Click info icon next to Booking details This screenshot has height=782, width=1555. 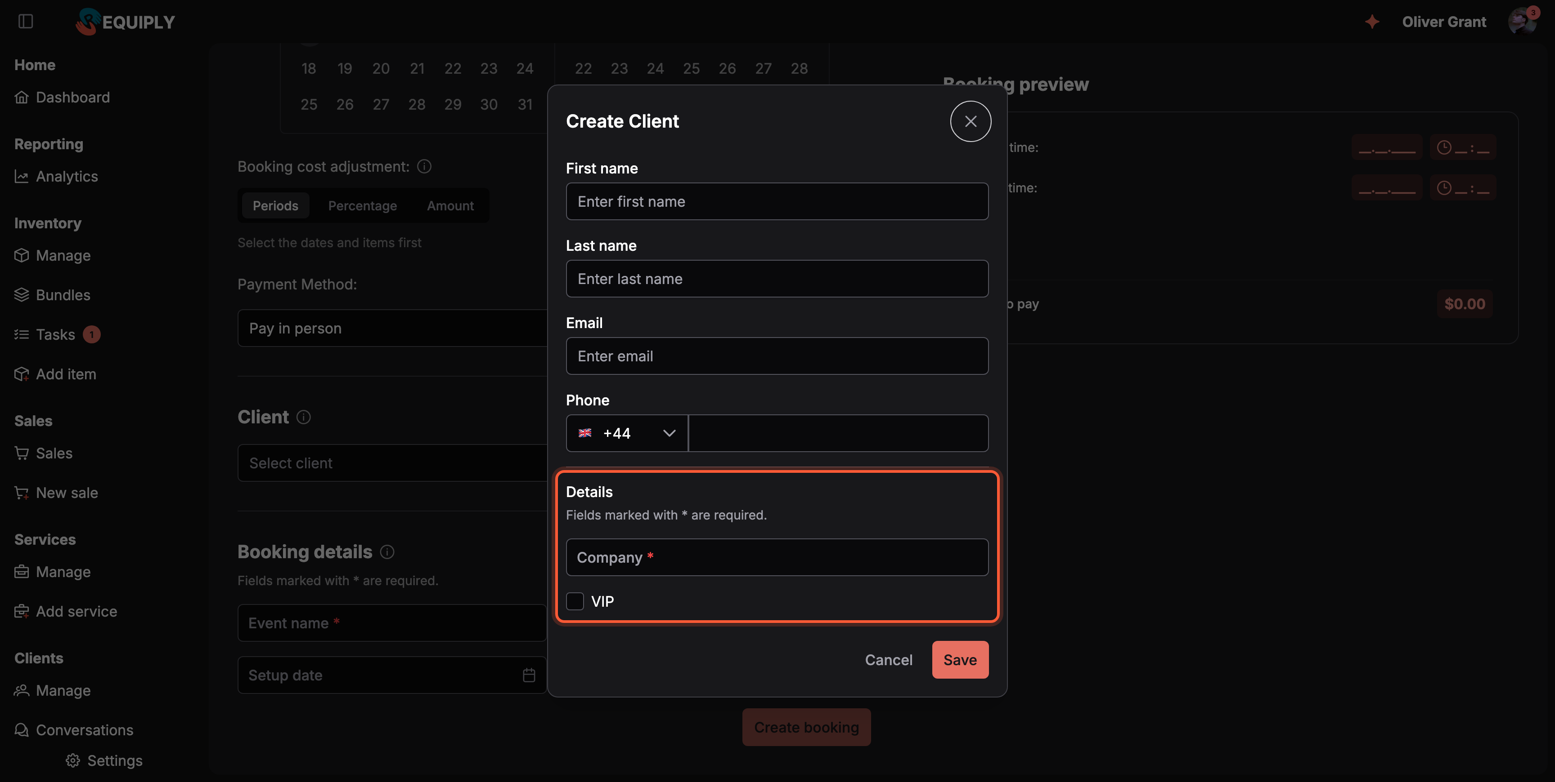click(387, 552)
